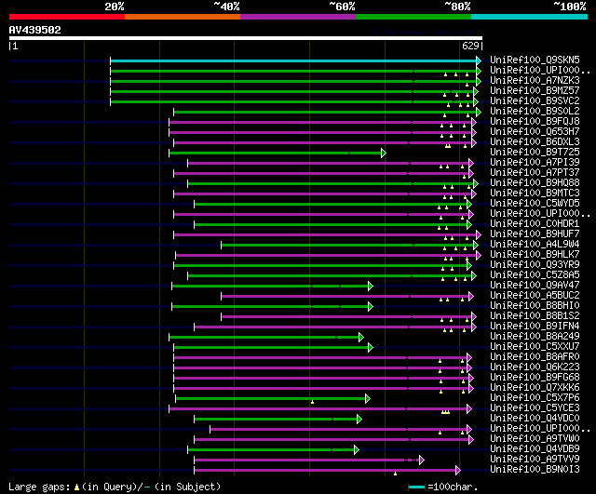Click the UniRef100_B9IFN4 label
Image resolution: width=596 pixels, height=494 pixels.
[x=535, y=327]
